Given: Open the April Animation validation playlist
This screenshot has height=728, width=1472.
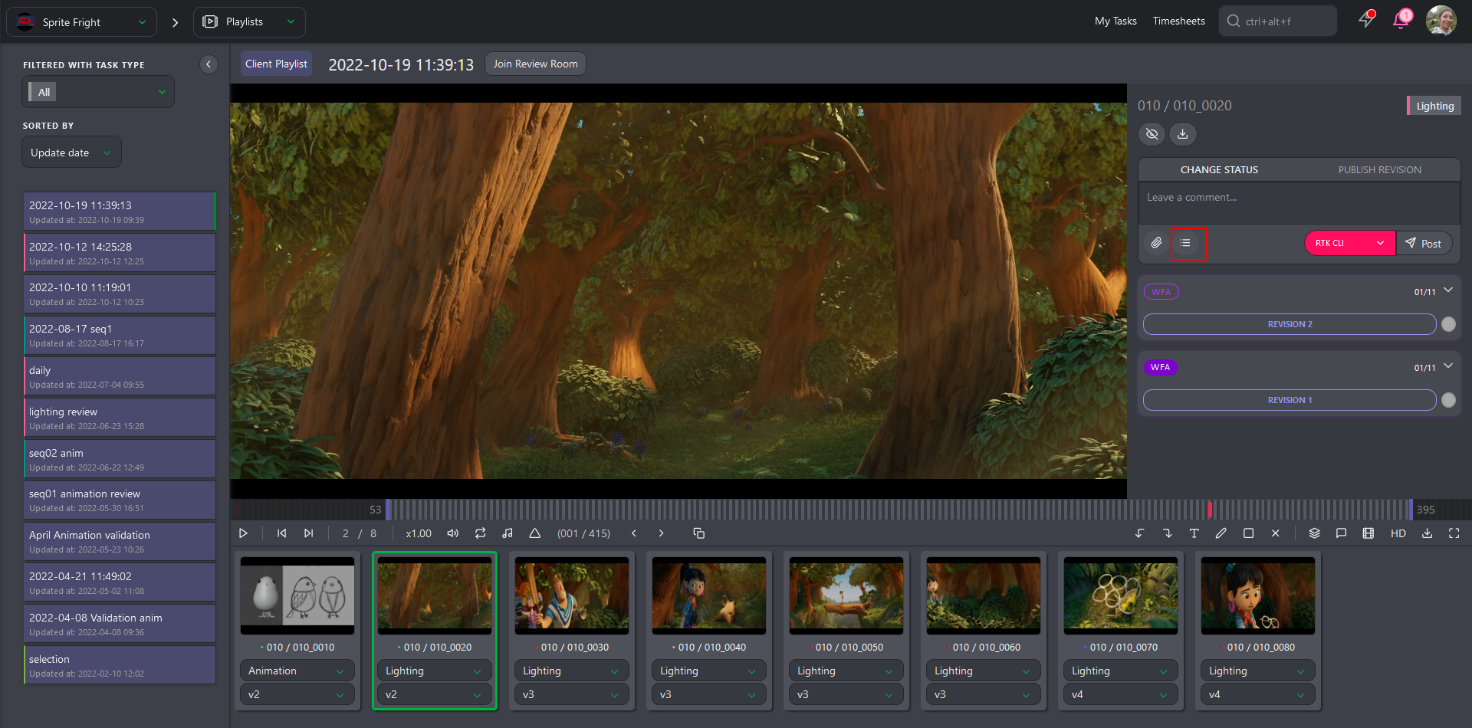Looking at the screenshot, I should tap(120, 541).
